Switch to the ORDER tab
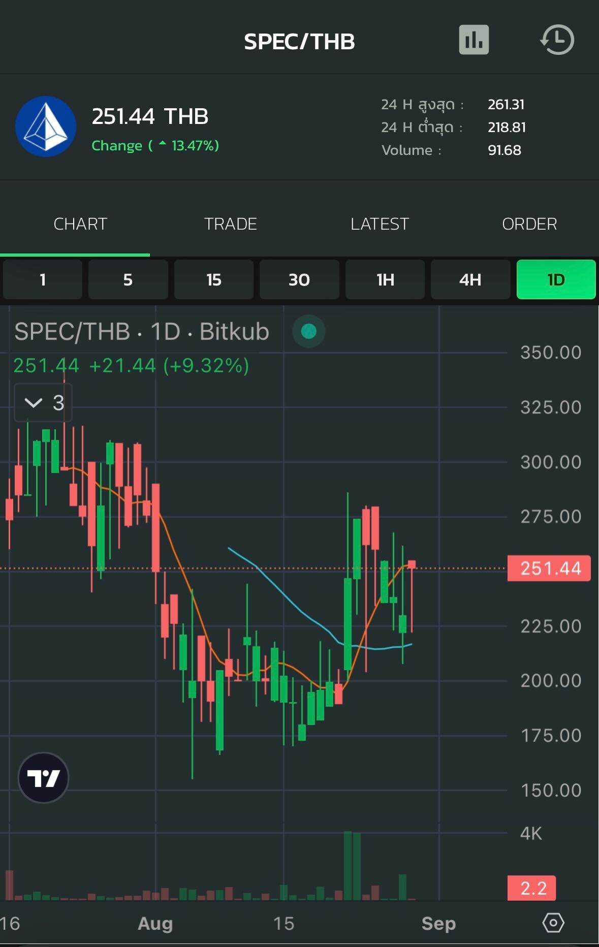The height and width of the screenshot is (947, 599). pyautogui.click(x=529, y=224)
